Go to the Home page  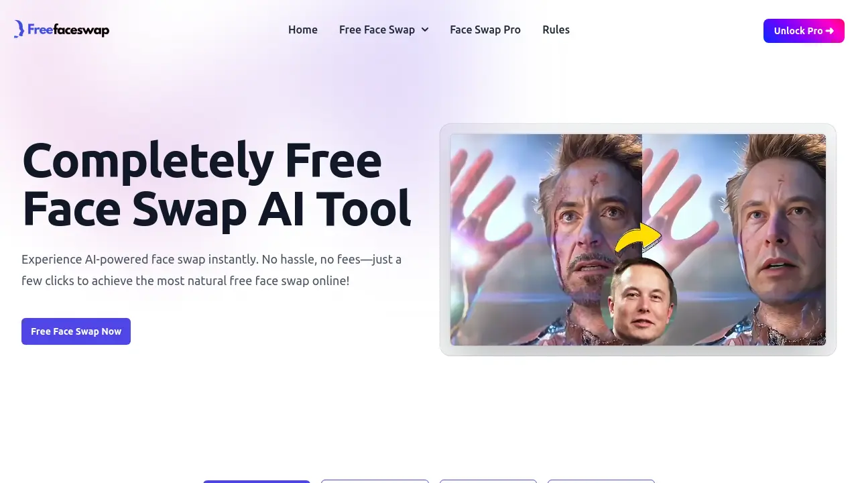tap(303, 30)
